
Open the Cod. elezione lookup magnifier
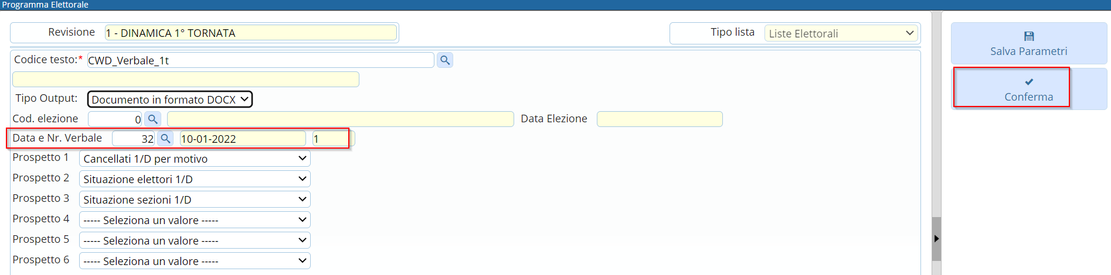153,119
